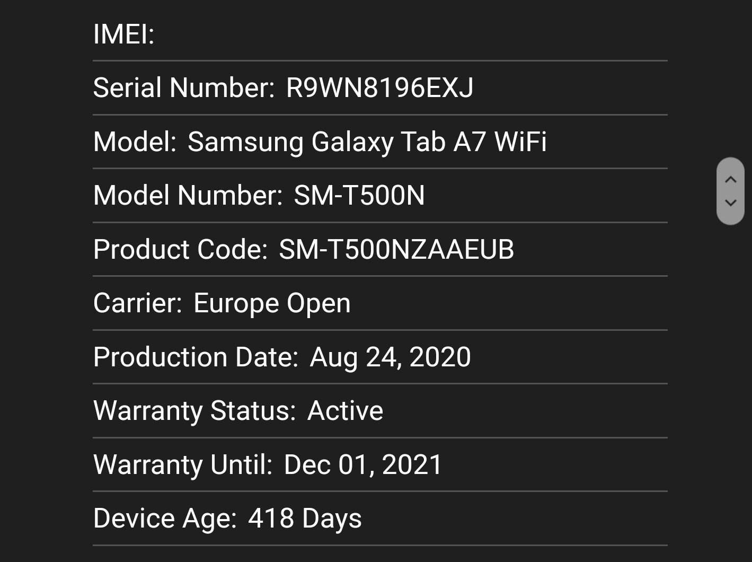Click the 418 Days device age value
752x562 pixels.
(305, 519)
